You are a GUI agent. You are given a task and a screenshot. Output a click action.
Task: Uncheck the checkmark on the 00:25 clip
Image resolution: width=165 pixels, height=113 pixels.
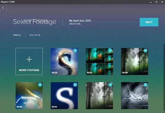75,50
